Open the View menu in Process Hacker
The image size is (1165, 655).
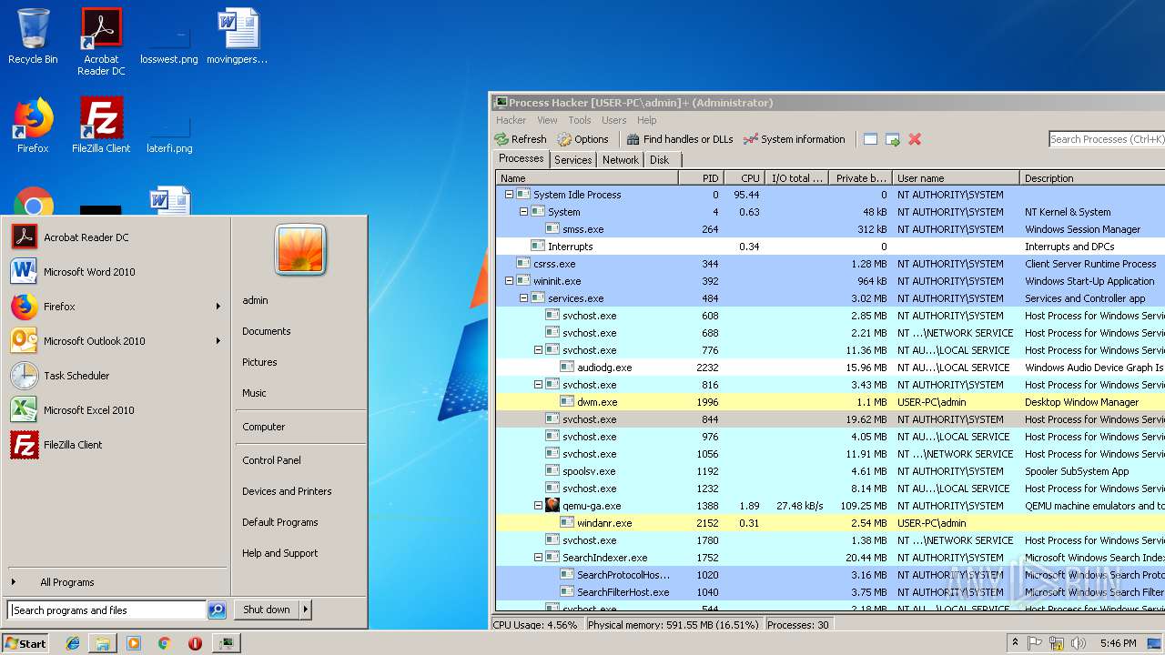(x=547, y=120)
